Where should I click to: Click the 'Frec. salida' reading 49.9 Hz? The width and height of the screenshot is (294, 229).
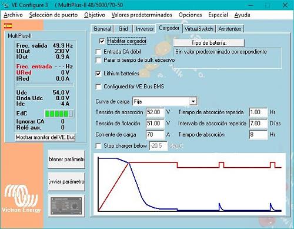tap(62, 46)
